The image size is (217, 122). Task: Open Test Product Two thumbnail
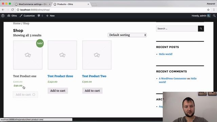[x=97, y=55]
